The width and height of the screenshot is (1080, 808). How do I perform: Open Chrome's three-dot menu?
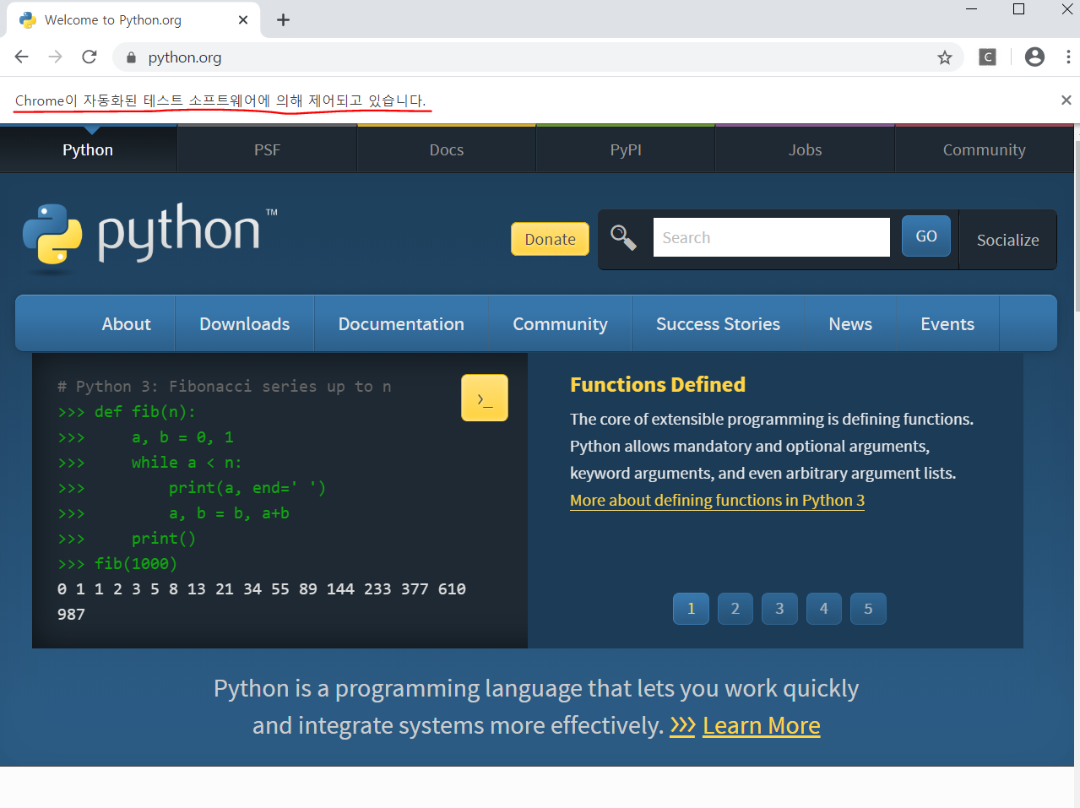click(x=1068, y=57)
